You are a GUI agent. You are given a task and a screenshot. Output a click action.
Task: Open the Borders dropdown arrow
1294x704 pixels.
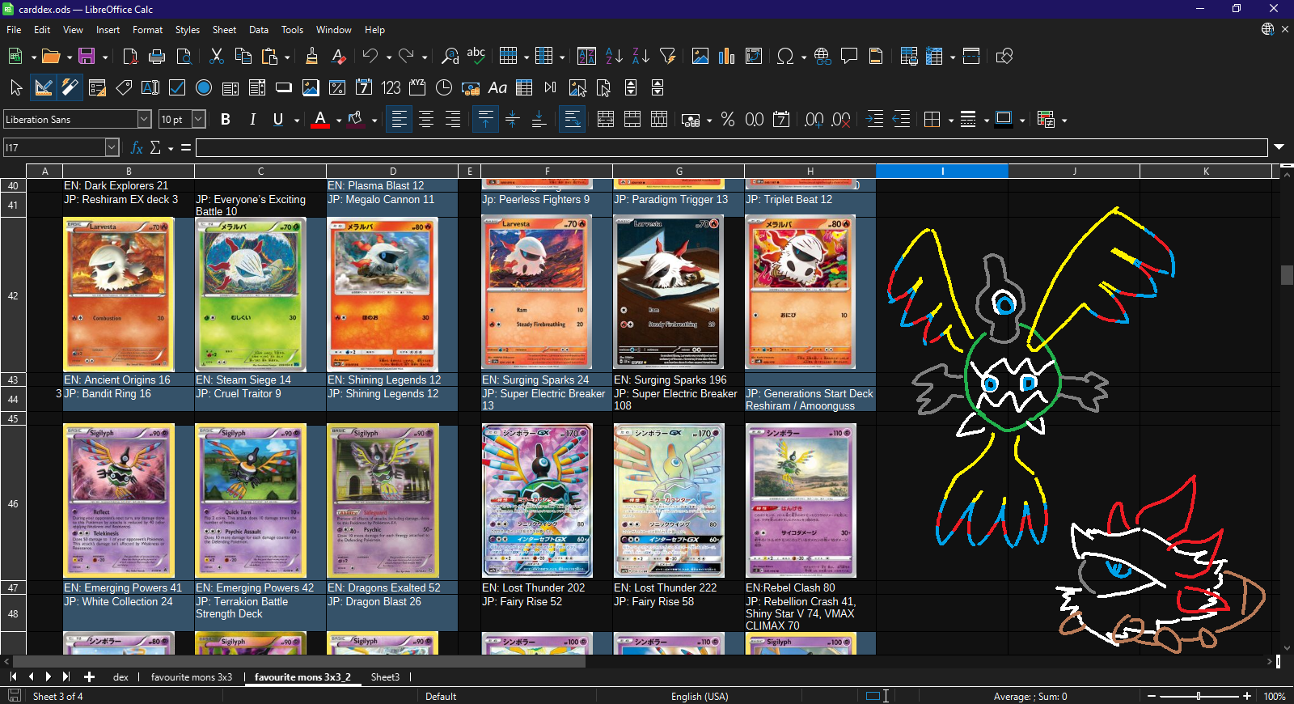(950, 121)
